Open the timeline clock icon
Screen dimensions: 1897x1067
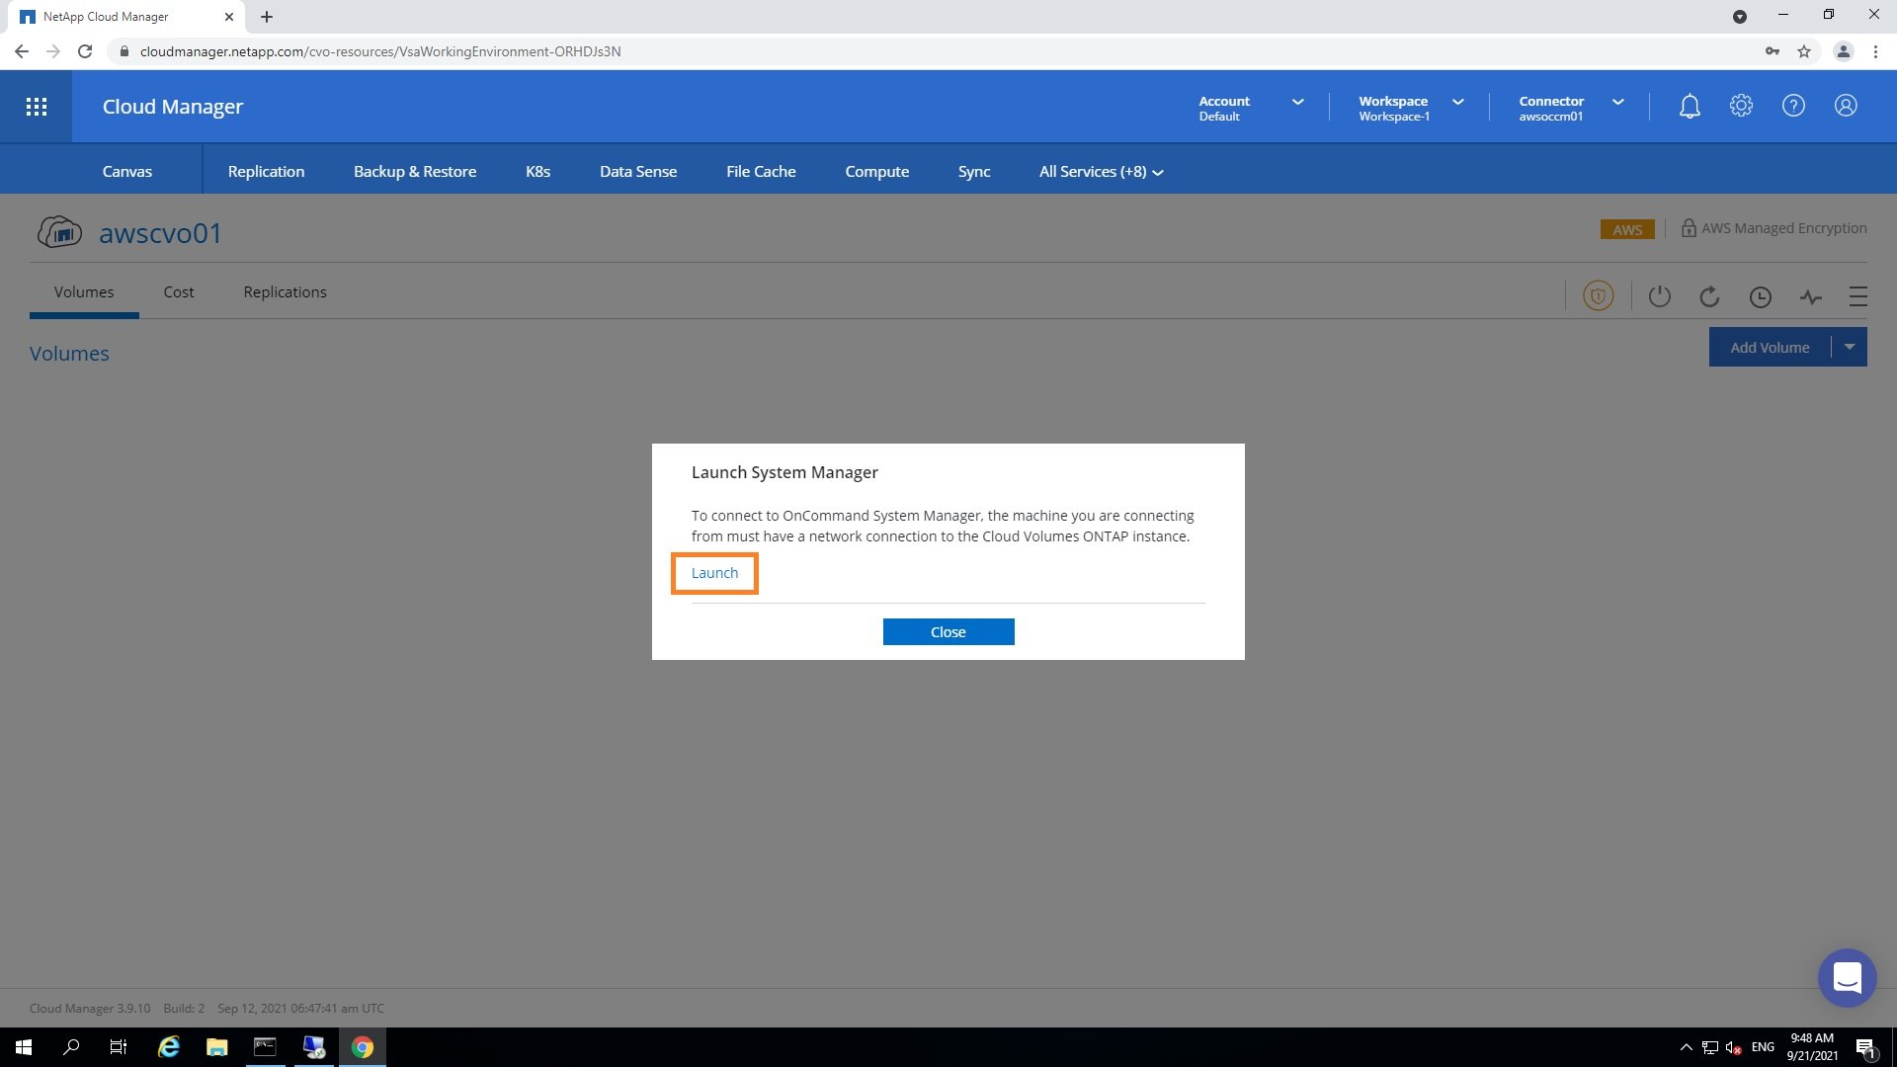(x=1760, y=296)
